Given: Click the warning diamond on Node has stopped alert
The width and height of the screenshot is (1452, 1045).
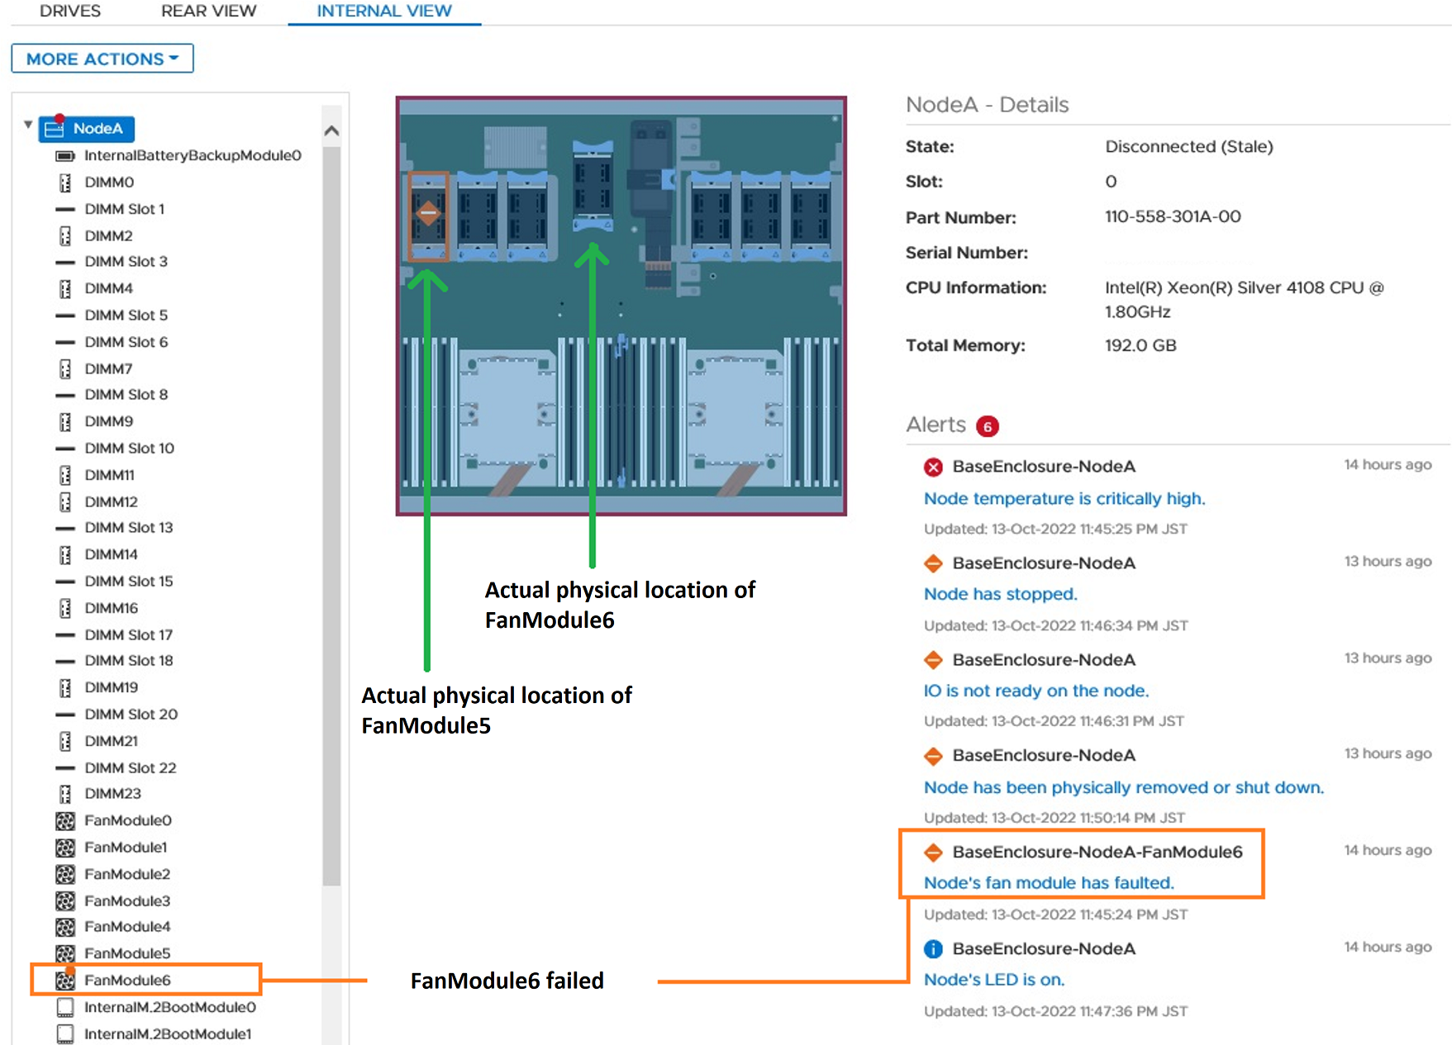Looking at the screenshot, I should tap(933, 563).
